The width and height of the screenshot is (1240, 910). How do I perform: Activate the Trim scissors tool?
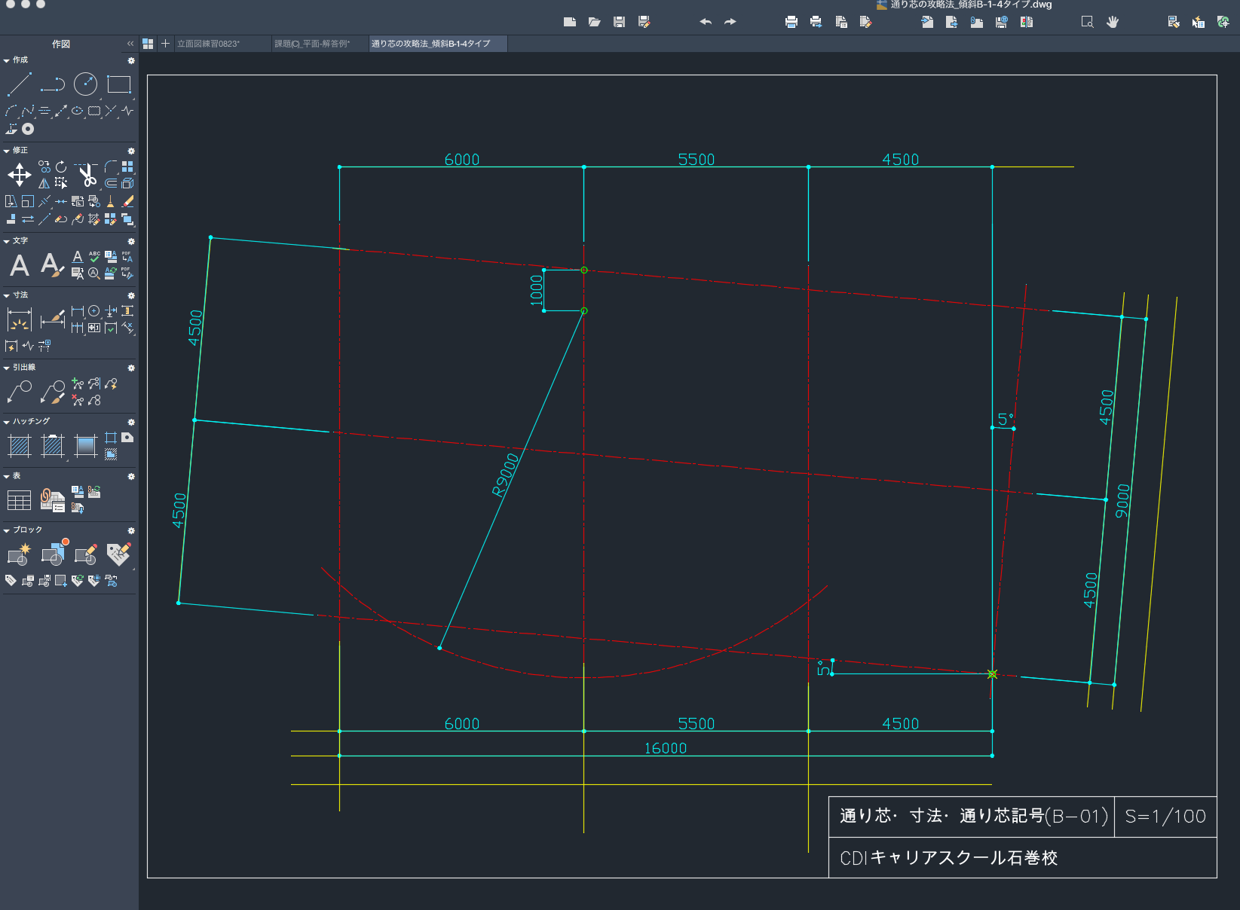tap(87, 175)
